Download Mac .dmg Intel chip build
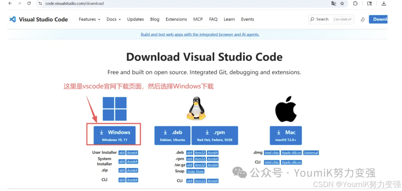The image size is (402, 191). pos(272,153)
